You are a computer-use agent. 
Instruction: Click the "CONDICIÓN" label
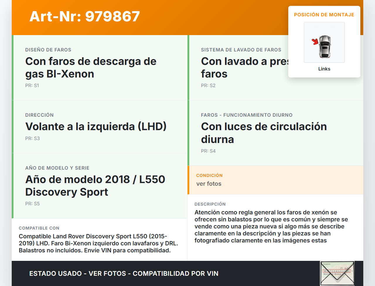point(209,175)
